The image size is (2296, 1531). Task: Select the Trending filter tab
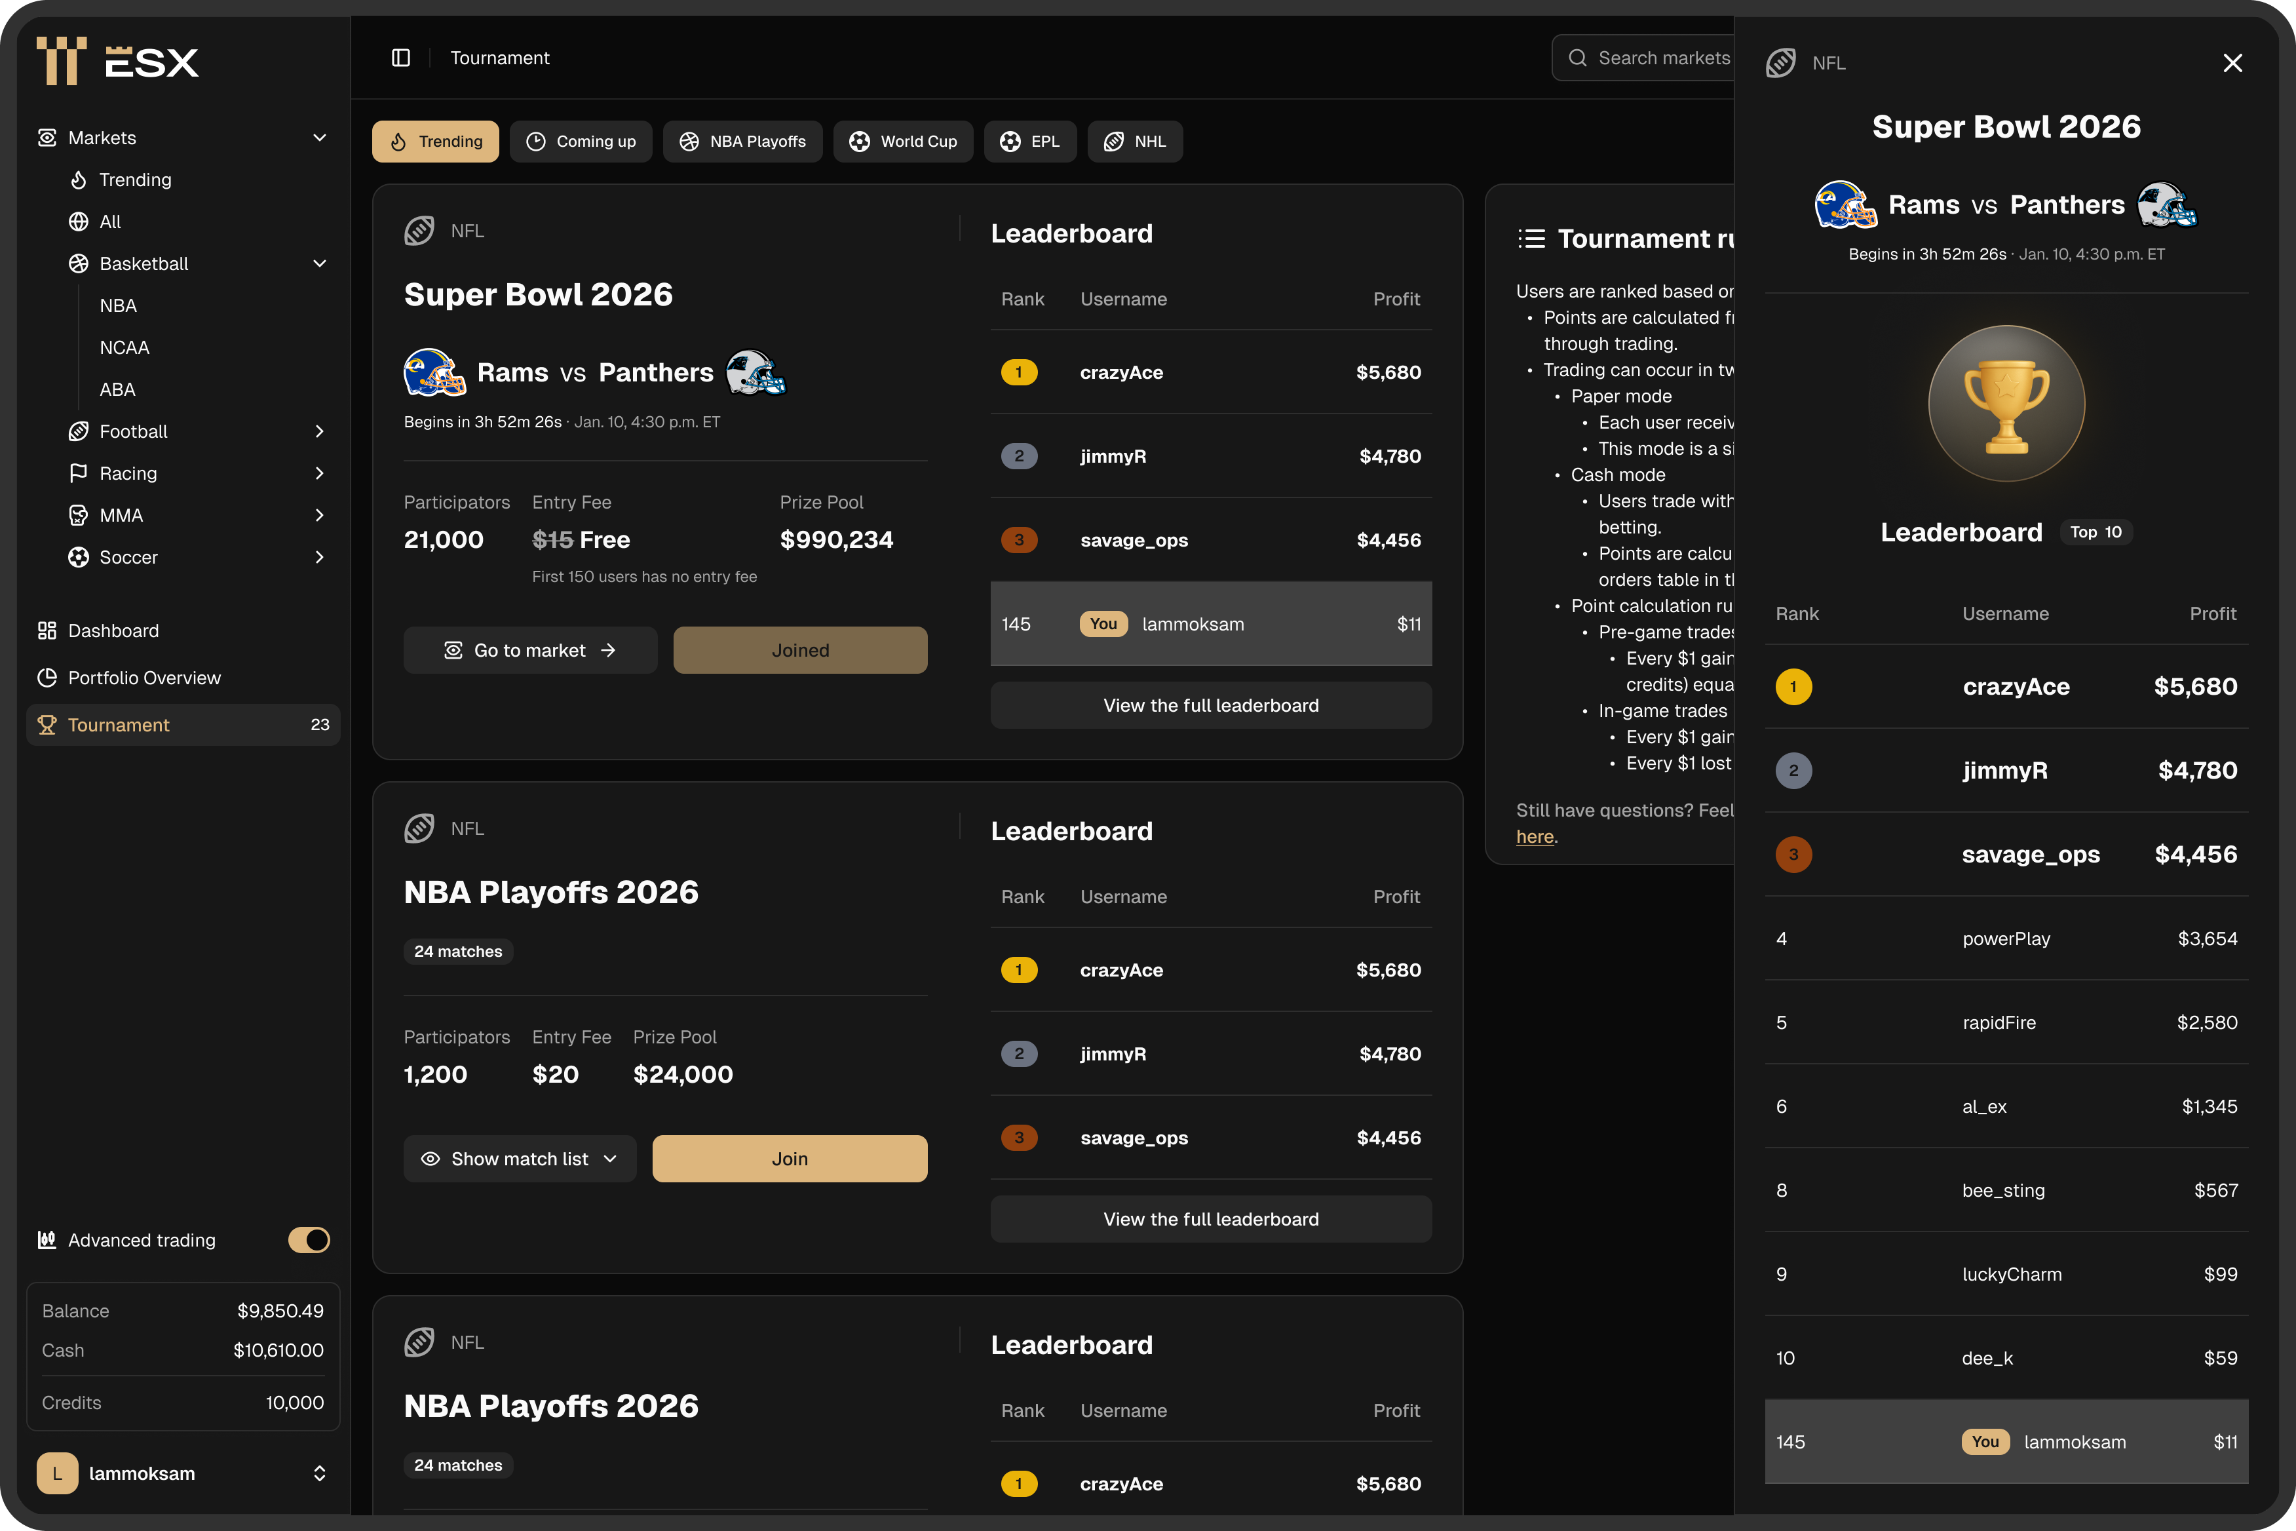pyautogui.click(x=435, y=142)
